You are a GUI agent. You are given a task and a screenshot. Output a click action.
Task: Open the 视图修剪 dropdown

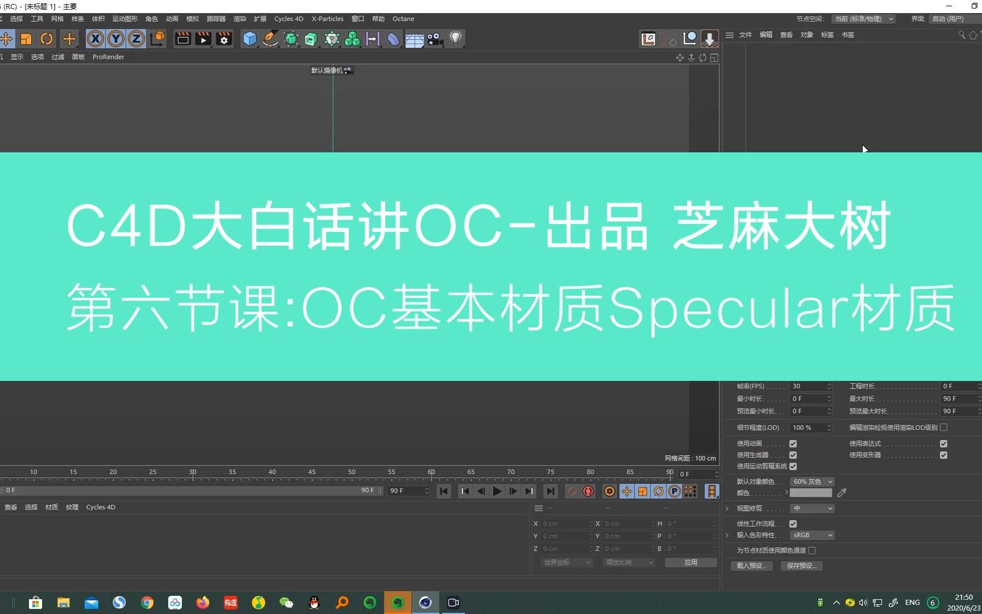(812, 508)
